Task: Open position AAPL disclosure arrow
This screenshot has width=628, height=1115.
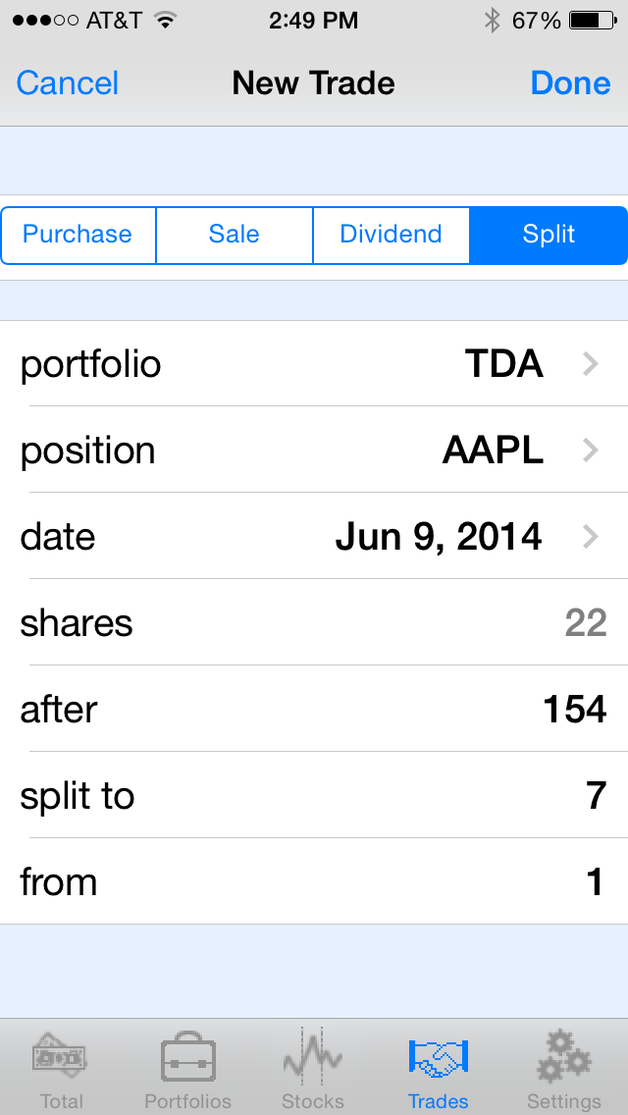Action: click(590, 451)
